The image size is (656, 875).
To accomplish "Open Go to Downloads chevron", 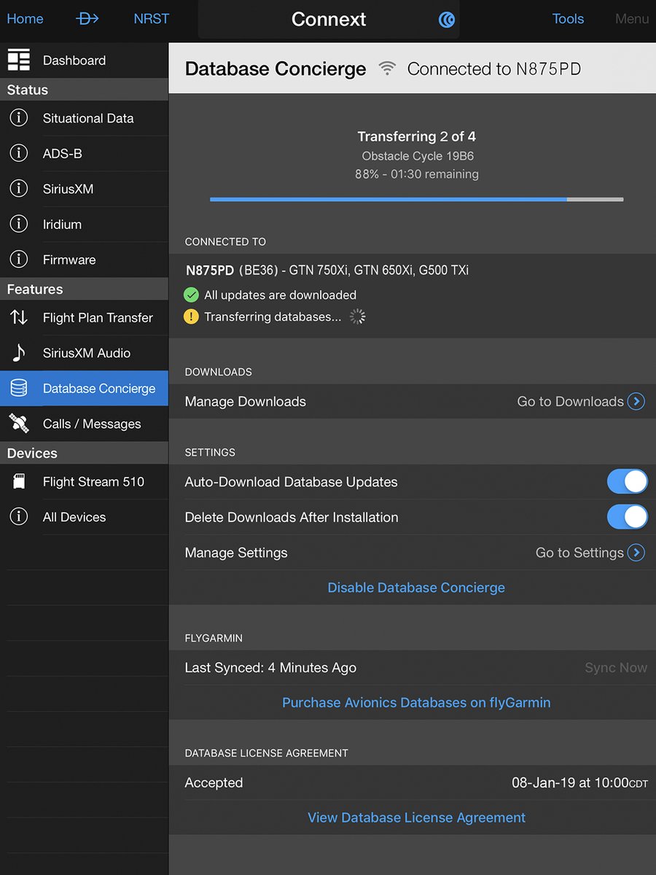I will click(636, 401).
